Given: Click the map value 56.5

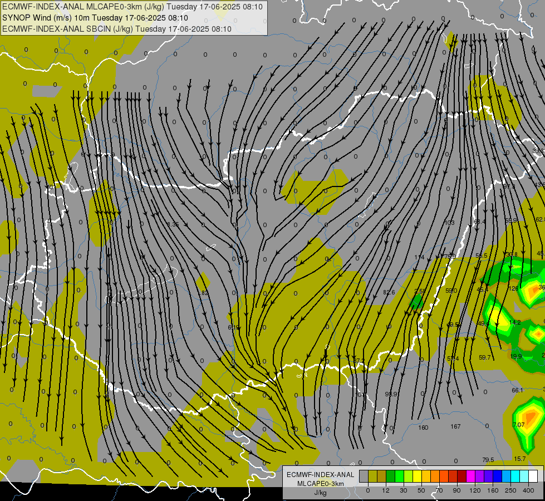Looking at the screenshot, I should point(482,256).
